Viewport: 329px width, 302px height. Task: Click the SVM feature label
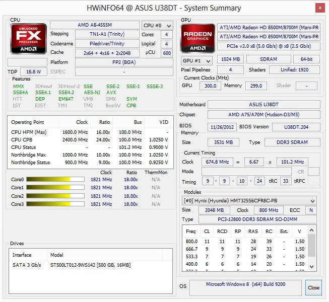click(x=132, y=99)
